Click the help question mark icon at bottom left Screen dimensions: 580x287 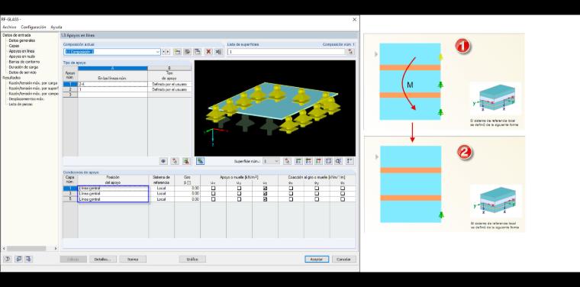click(7, 259)
